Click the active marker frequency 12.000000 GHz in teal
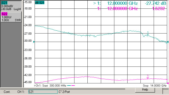169x95 pixels. (123, 3)
